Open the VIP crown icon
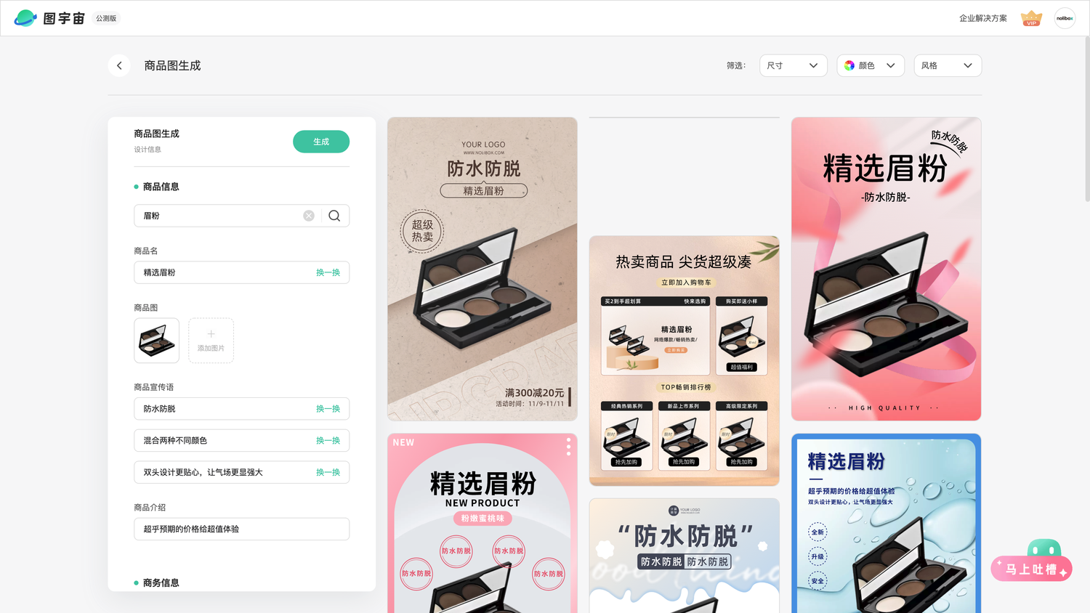 click(x=1031, y=18)
